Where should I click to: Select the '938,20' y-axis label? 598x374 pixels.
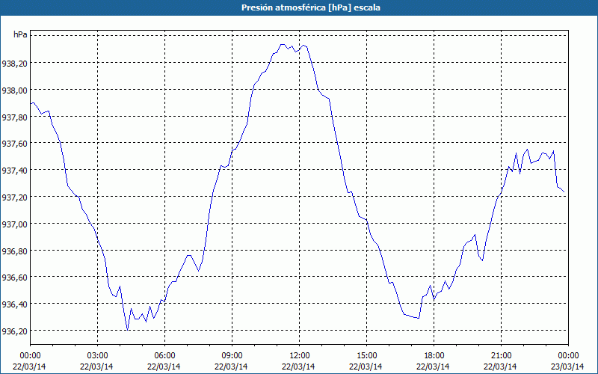14,64
